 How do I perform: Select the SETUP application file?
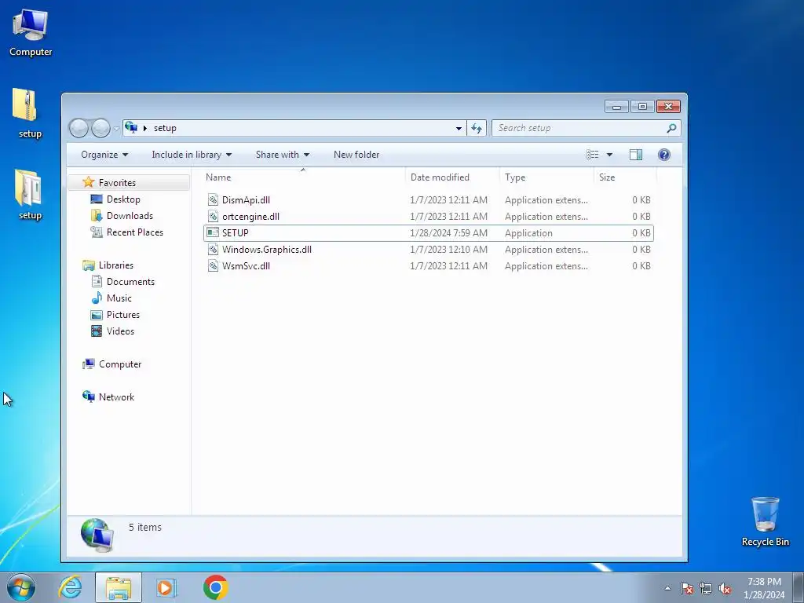(429, 232)
